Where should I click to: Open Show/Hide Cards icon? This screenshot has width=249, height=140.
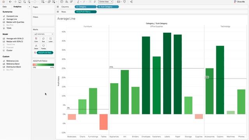click(x=118, y=2)
